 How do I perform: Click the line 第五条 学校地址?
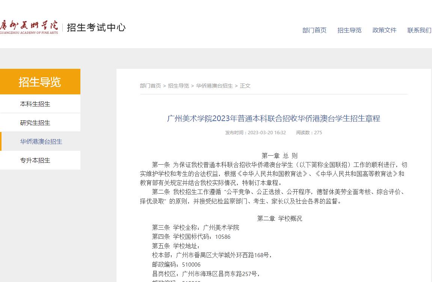(176, 246)
